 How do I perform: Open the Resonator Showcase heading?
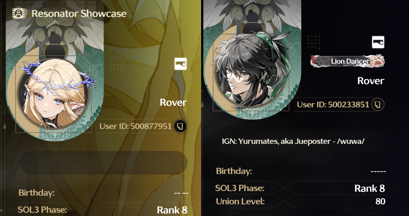(79, 14)
